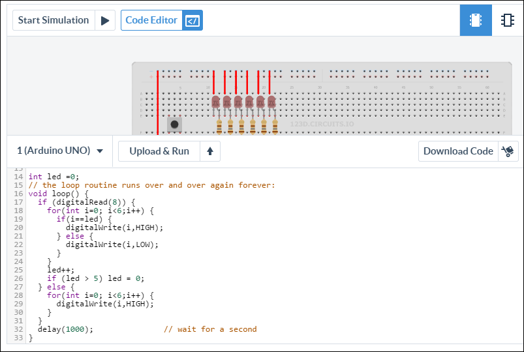Click the download cart icon
This screenshot has width=524, height=352.
(508, 151)
